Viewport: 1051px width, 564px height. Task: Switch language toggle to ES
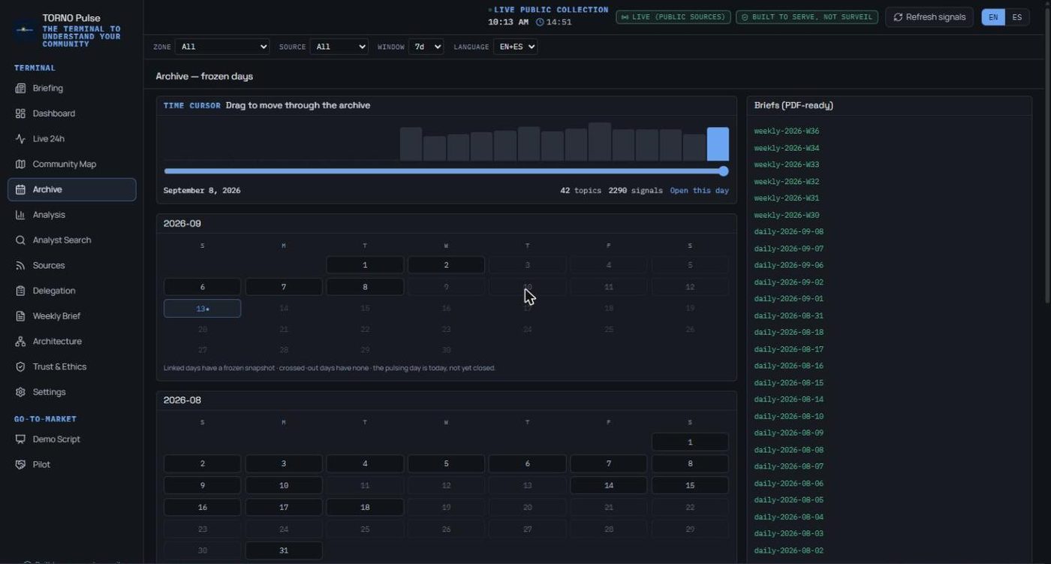pyautogui.click(x=1017, y=17)
